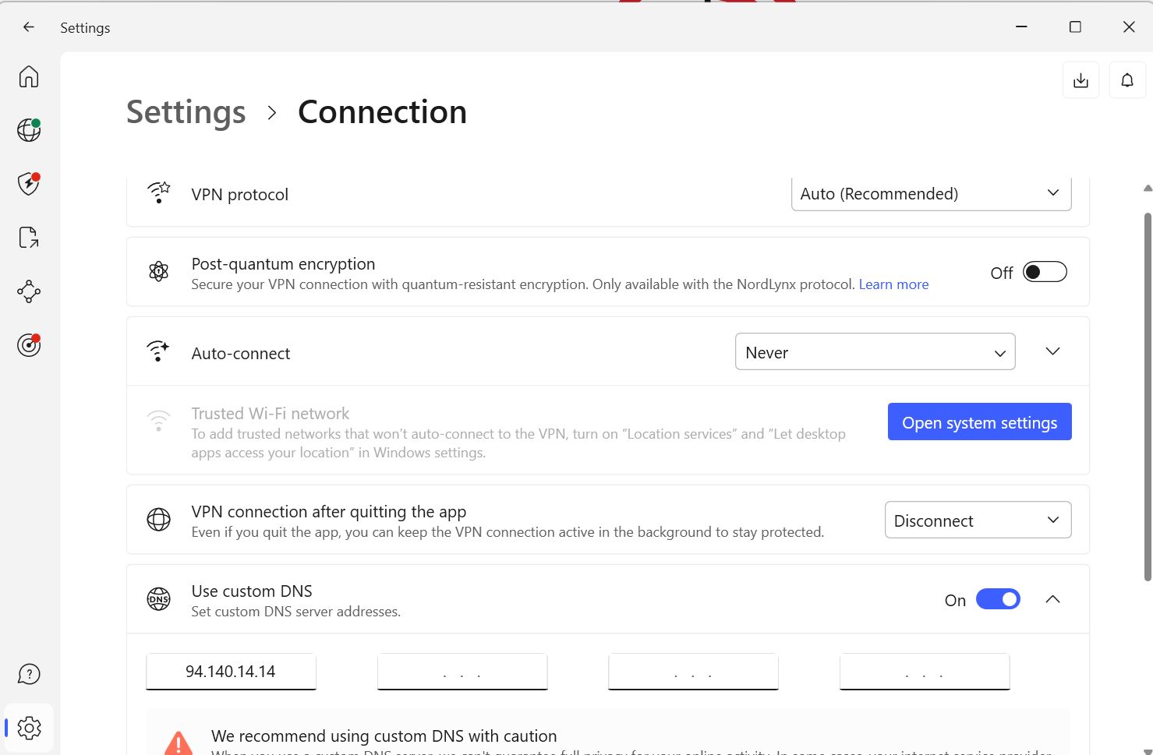
Task: Open the Meshnet icon in sidebar
Action: click(29, 292)
